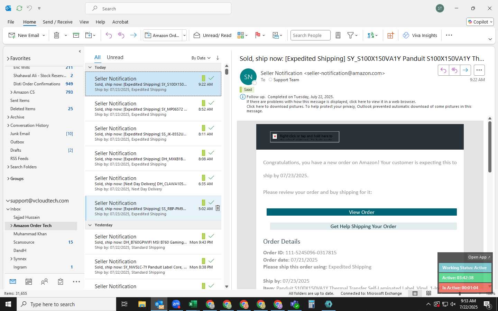Toggle Unread/ Read on message
This screenshot has width=498, height=311.
[212, 35]
